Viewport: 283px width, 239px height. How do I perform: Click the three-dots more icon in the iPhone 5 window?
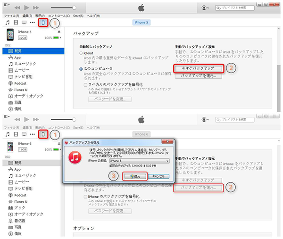32,22
